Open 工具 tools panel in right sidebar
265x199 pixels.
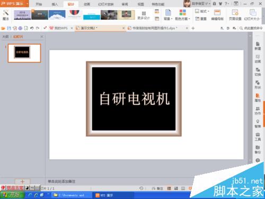(x=258, y=137)
